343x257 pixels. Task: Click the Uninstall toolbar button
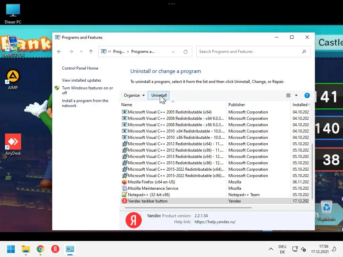[159, 95]
